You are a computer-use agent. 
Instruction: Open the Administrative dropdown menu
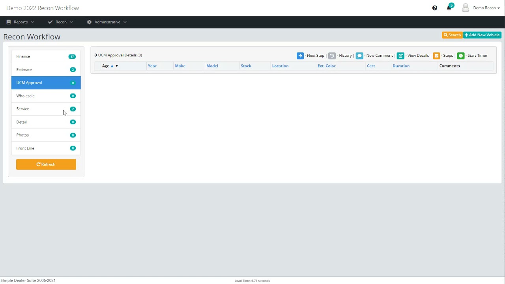click(107, 22)
